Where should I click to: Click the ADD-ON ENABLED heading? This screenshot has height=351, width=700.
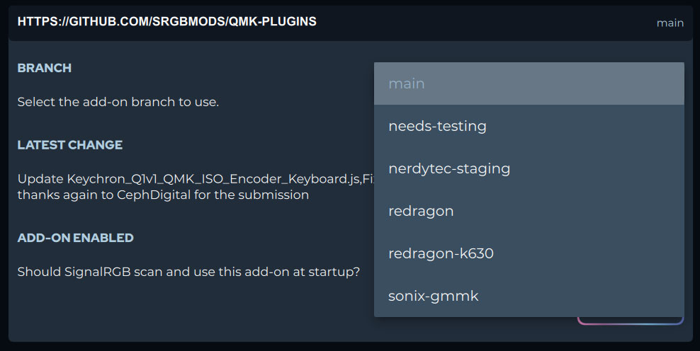pos(75,238)
